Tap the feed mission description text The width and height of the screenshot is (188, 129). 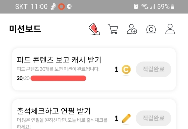click(x=58, y=69)
